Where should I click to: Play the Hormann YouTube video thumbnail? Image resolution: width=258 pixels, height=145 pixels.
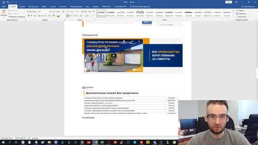pyautogui.click(x=114, y=56)
